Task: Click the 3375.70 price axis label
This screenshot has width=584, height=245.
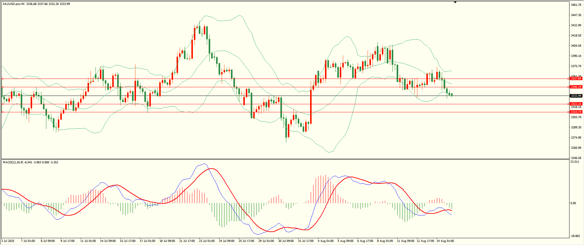Action: click(576, 66)
